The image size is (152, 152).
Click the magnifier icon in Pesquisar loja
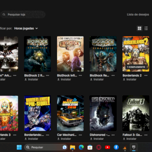coord(4,14)
